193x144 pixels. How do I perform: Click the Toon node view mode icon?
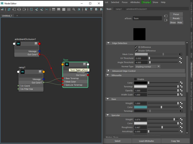click(x=84, y=64)
